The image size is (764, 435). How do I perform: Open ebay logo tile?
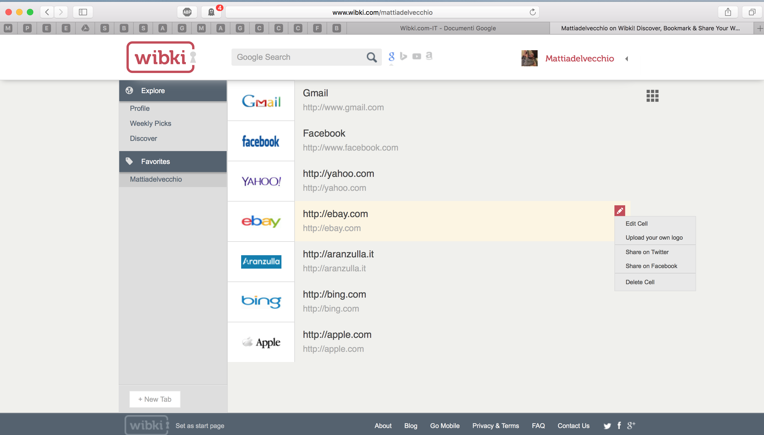(261, 221)
